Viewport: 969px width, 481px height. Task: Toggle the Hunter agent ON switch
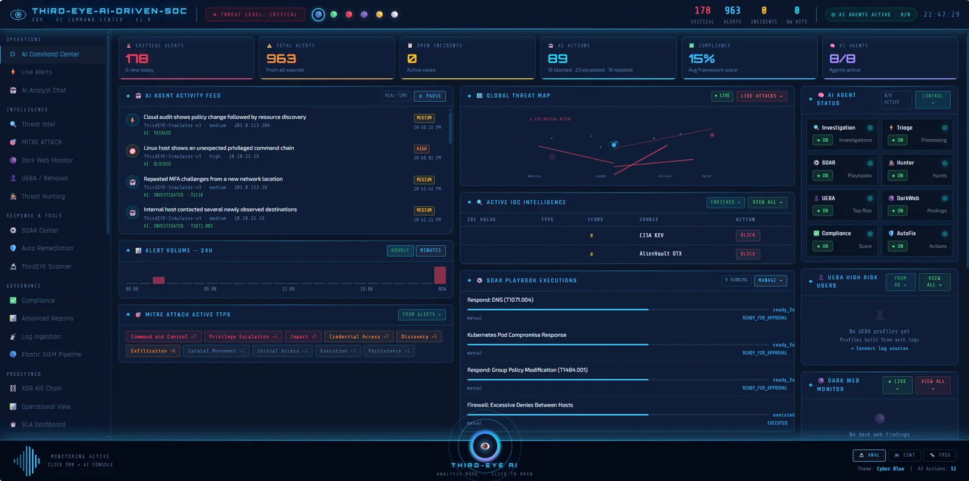coord(897,176)
